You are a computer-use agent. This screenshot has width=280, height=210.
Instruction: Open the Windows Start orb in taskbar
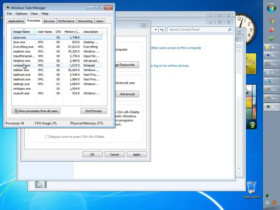(x=272, y=8)
